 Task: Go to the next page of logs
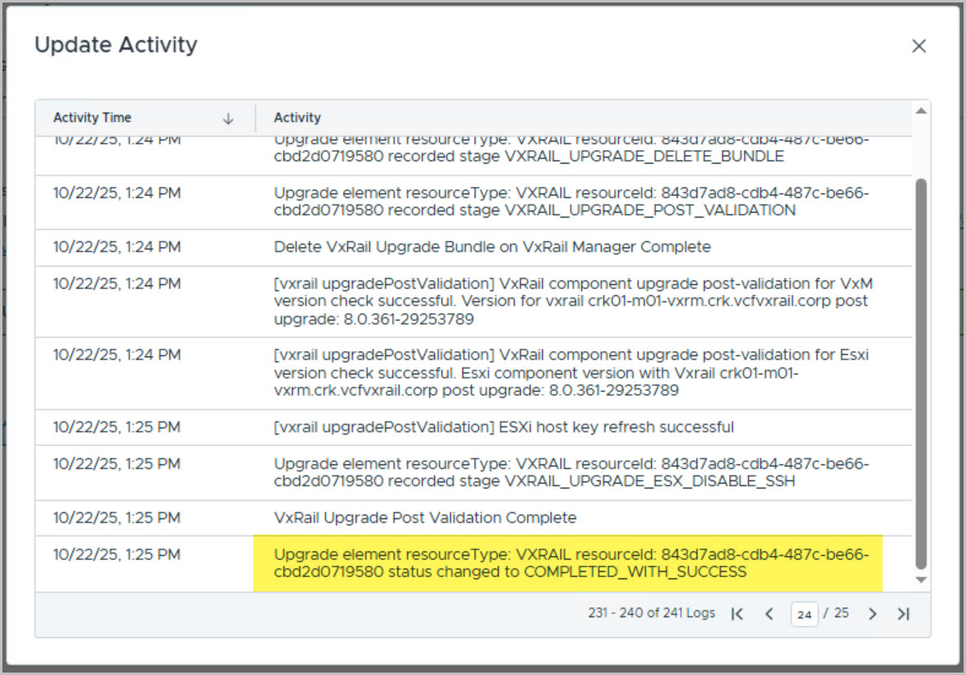coord(872,614)
